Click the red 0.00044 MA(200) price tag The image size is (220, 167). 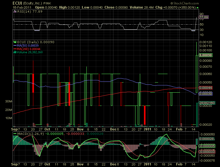pyautogui.click(x=206, y=88)
